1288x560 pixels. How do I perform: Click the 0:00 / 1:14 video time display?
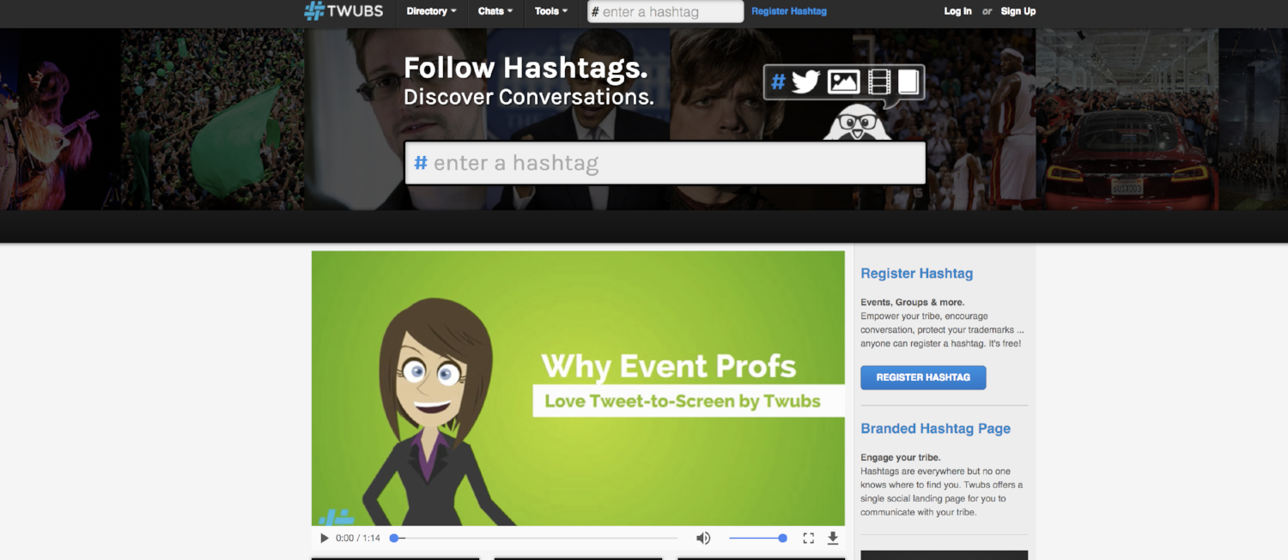click(x=358, y=539)
